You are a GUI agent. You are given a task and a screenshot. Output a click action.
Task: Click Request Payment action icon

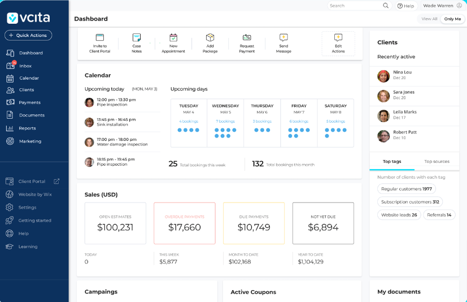(x=247, y=37)
